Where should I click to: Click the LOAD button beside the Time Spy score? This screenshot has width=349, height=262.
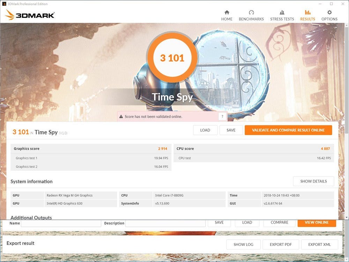point(205,130)
